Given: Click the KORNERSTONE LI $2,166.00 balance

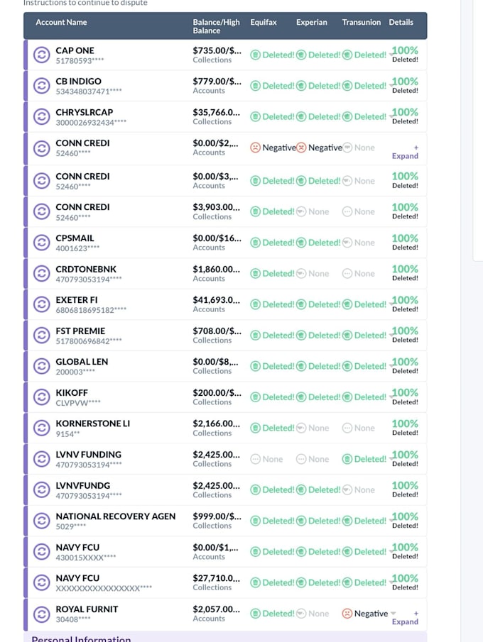Looking at the screenshot, I should [x=217, y=424].
